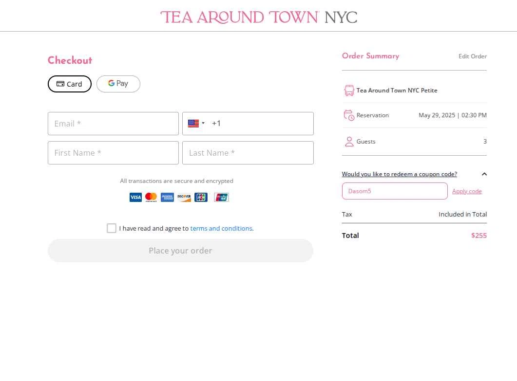Click the calendar clock Reservation icon
Image resolution: width=517 pixels, height=381 pixels.
click(x=349, y=115)
